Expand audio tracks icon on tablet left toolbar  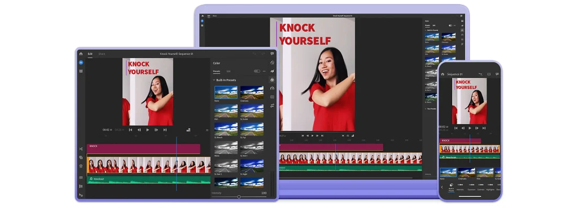point(81,177)
